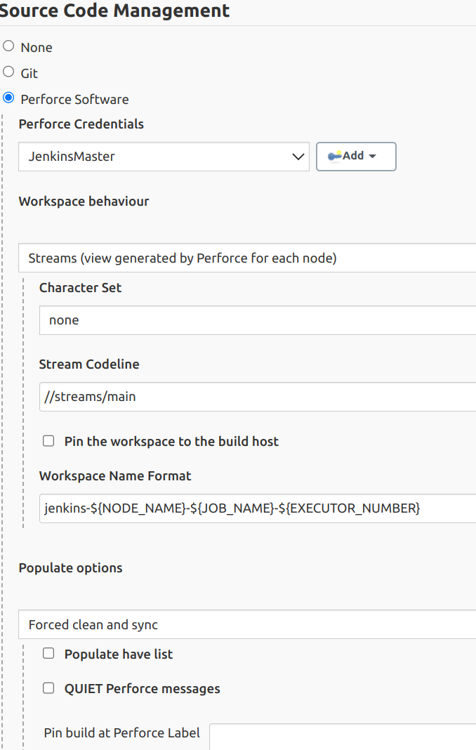The image size is (476, 750).
Task: Select the None source code option
Action: point(8,46)
